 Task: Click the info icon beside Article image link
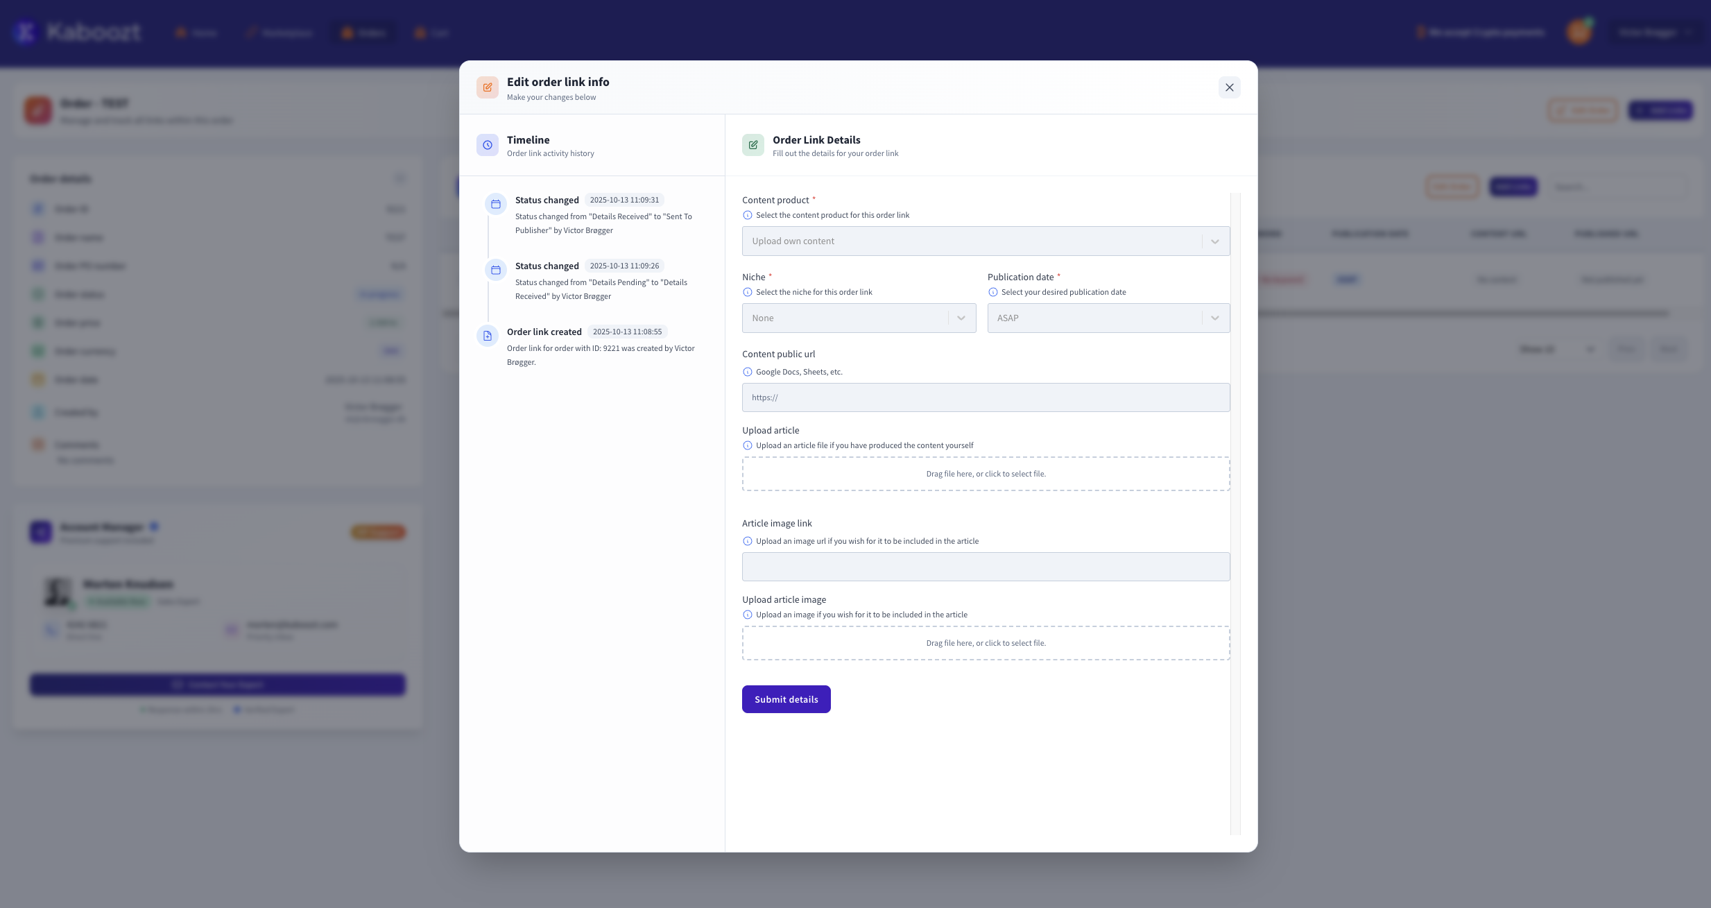(x=747, y=541)
